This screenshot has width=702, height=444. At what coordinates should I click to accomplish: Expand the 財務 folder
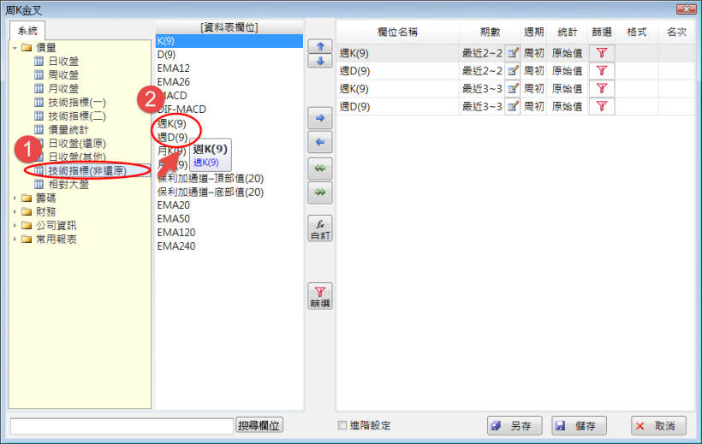15,212
